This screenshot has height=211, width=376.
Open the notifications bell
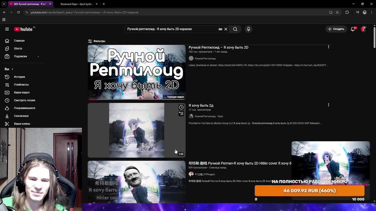[x=353, y=29]
